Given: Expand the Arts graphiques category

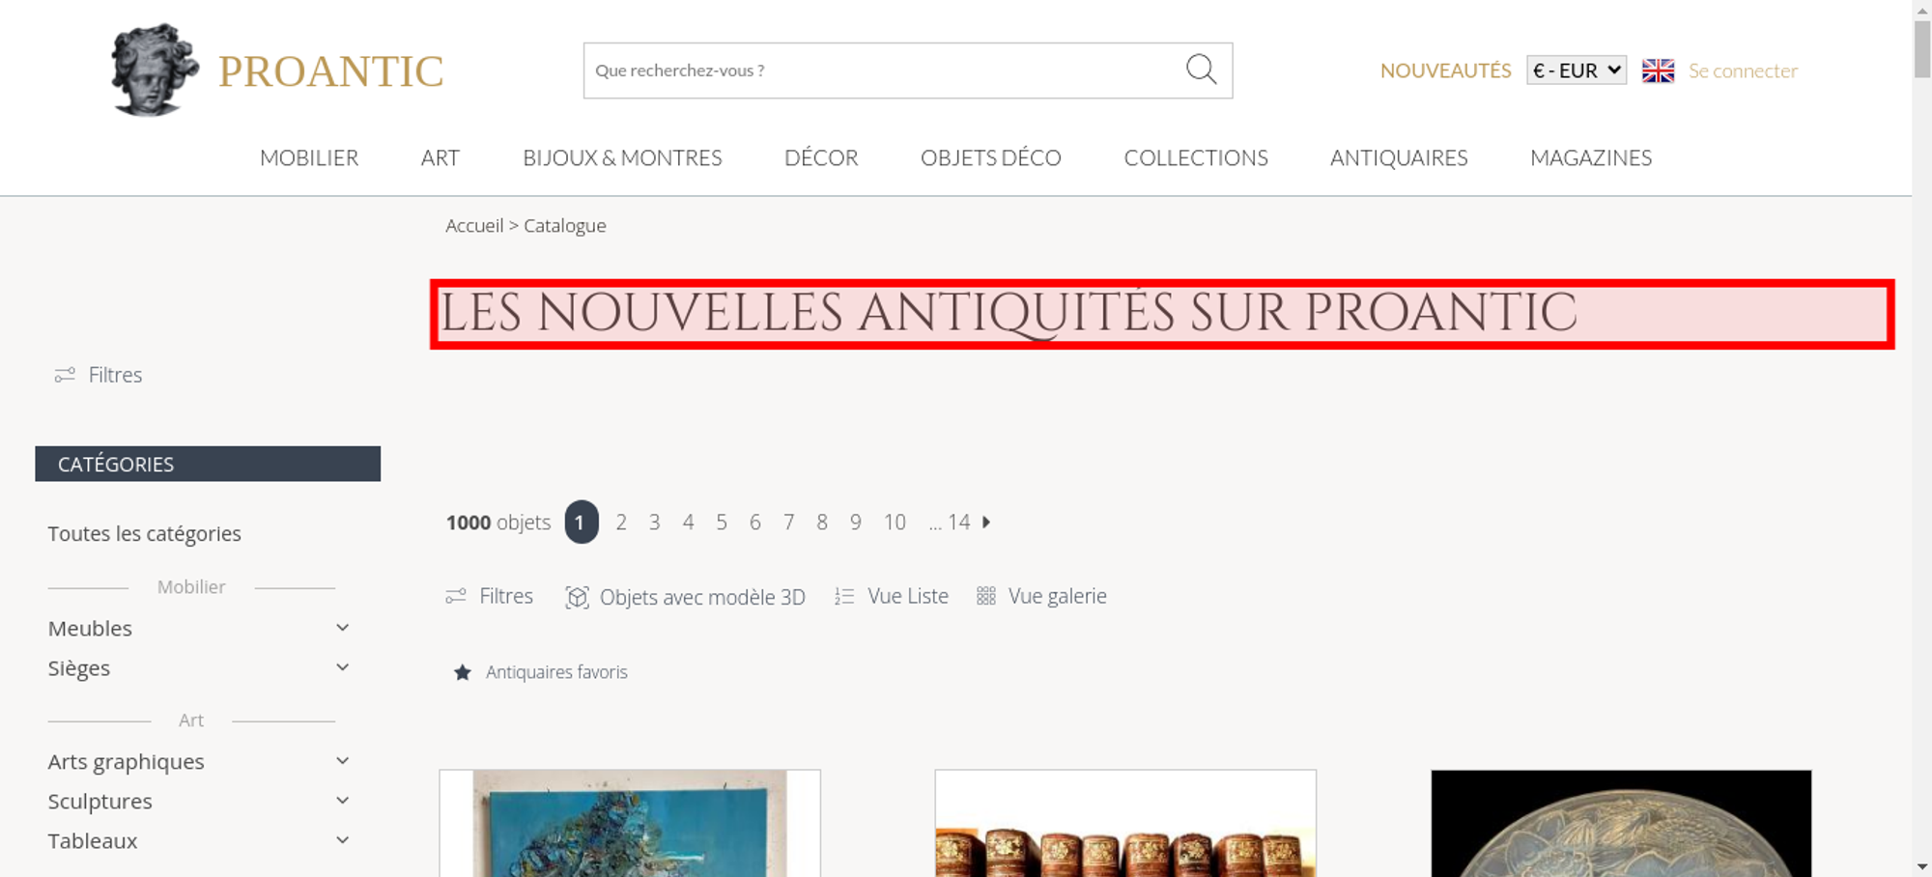Looking at the screenshot, I should (x=342, y=761).
